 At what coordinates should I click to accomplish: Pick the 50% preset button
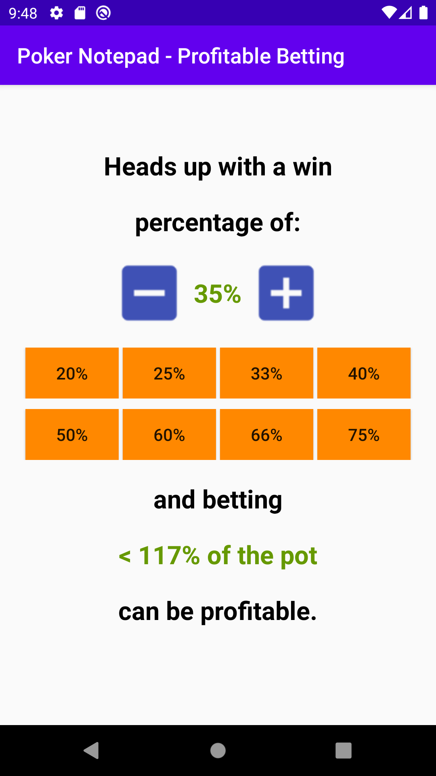click(x=72, y=434)
